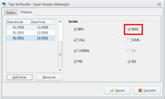Close the Tipo de Receita dialog

[x=159, y=4]
